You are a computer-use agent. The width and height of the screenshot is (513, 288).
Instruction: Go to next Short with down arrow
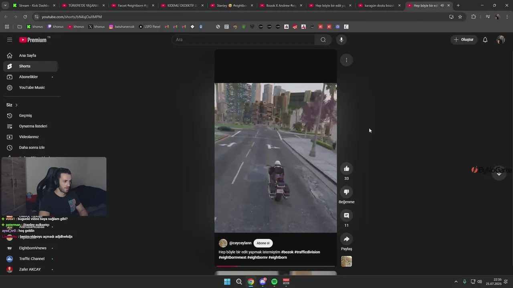pyautogui.click(x=499, y=174)
